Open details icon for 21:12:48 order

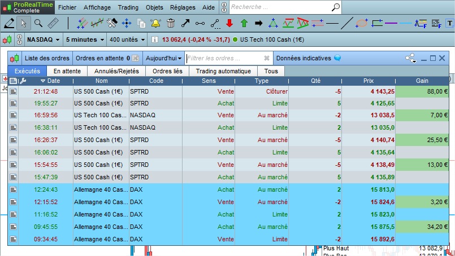click(14, 91)
